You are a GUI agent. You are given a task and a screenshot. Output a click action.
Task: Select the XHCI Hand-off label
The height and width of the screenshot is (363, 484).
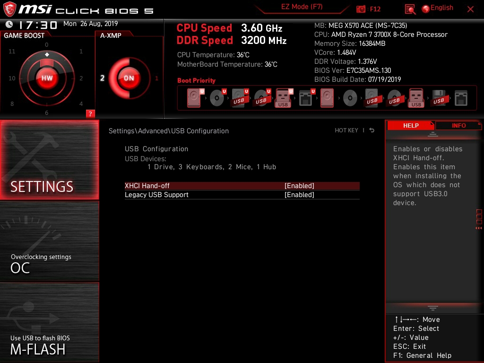click(147, 185)
